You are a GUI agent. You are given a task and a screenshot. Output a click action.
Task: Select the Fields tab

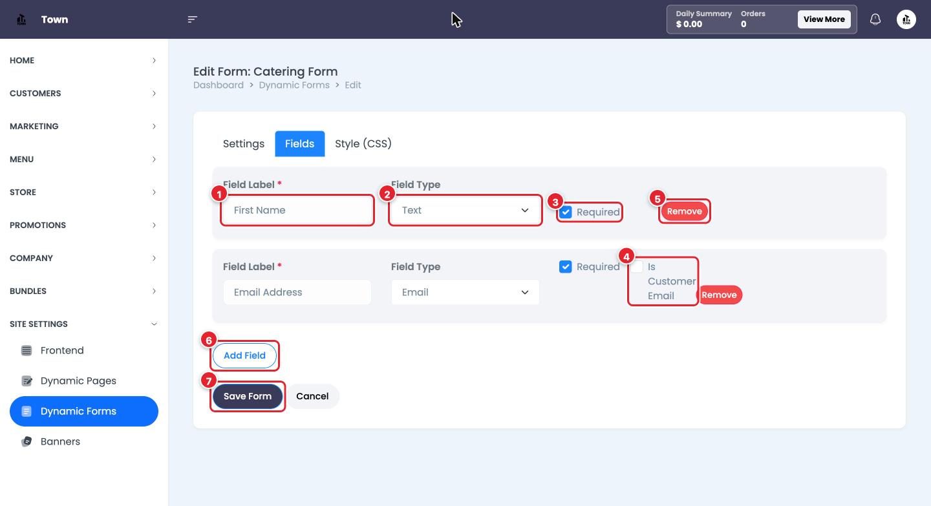300,143
